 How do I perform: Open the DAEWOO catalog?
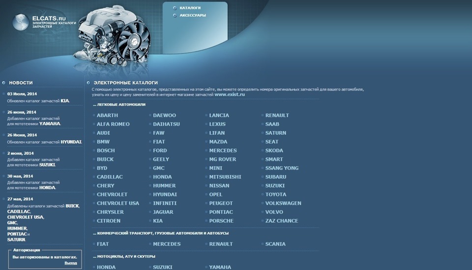[164, 115]
